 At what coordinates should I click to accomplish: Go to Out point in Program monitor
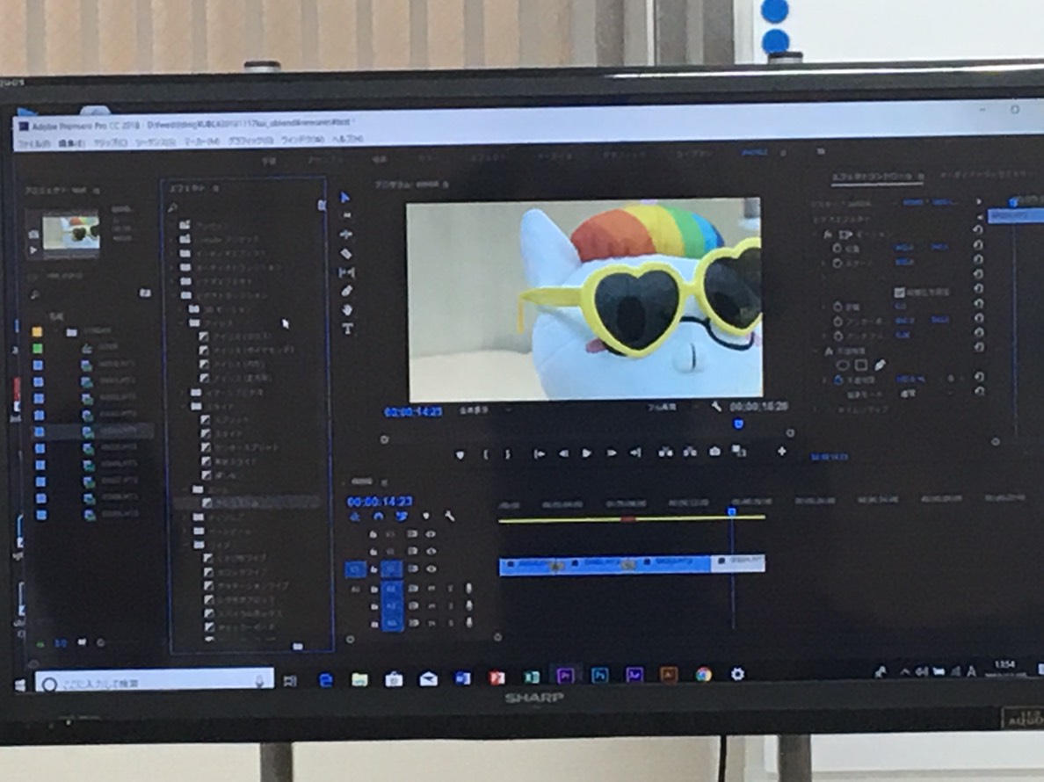[x=635, y=453]
